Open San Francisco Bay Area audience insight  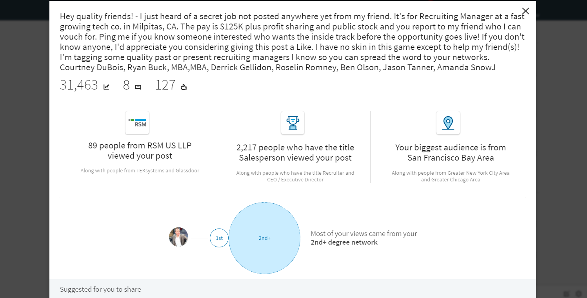[451, 153]
